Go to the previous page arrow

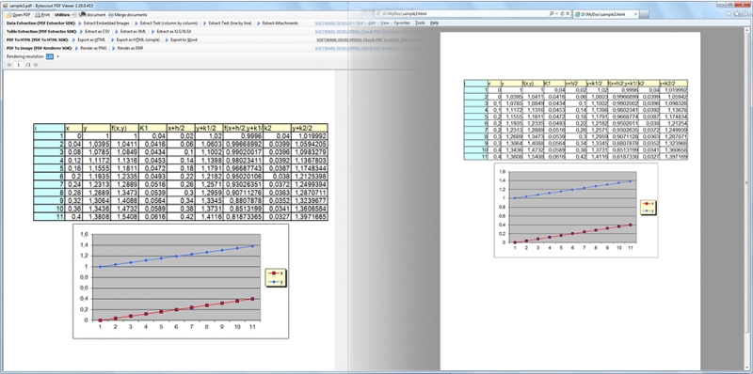8,65
